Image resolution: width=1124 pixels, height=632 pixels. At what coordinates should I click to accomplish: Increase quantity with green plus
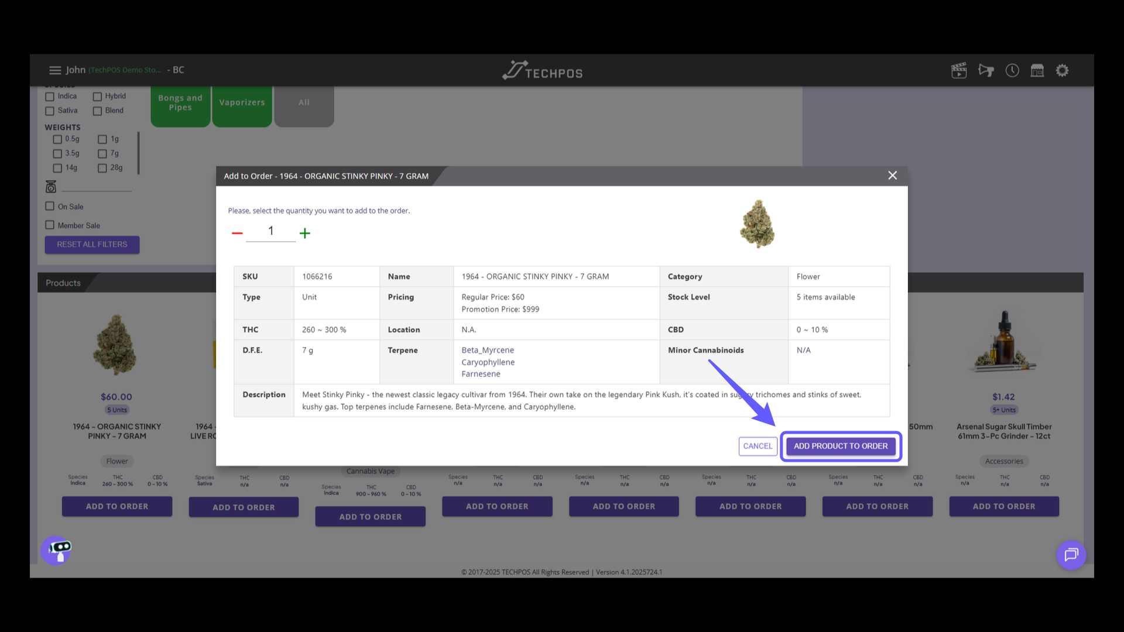coord(305,233)
